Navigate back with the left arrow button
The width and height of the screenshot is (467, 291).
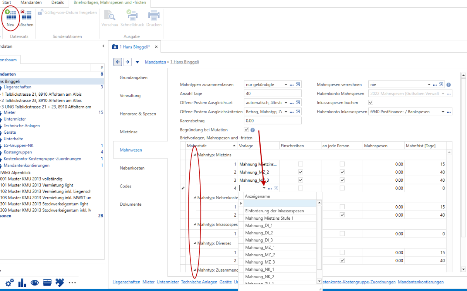coord(118,62)
